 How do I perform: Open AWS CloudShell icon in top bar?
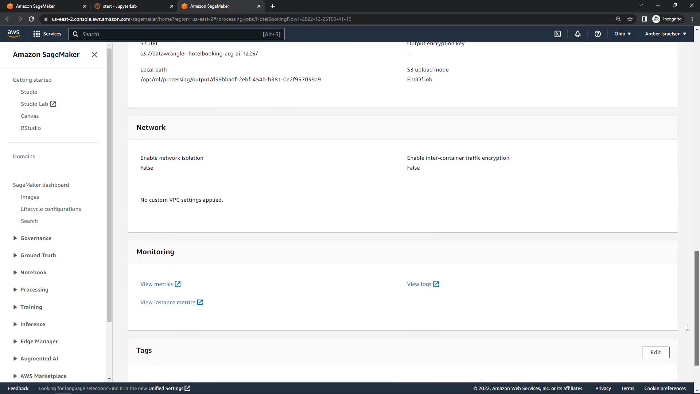[557, 34]
